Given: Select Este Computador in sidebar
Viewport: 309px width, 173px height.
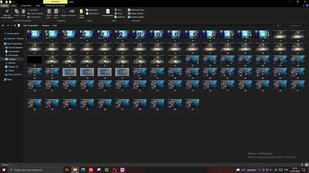Looking at the screenshot, I should point(13,43).
